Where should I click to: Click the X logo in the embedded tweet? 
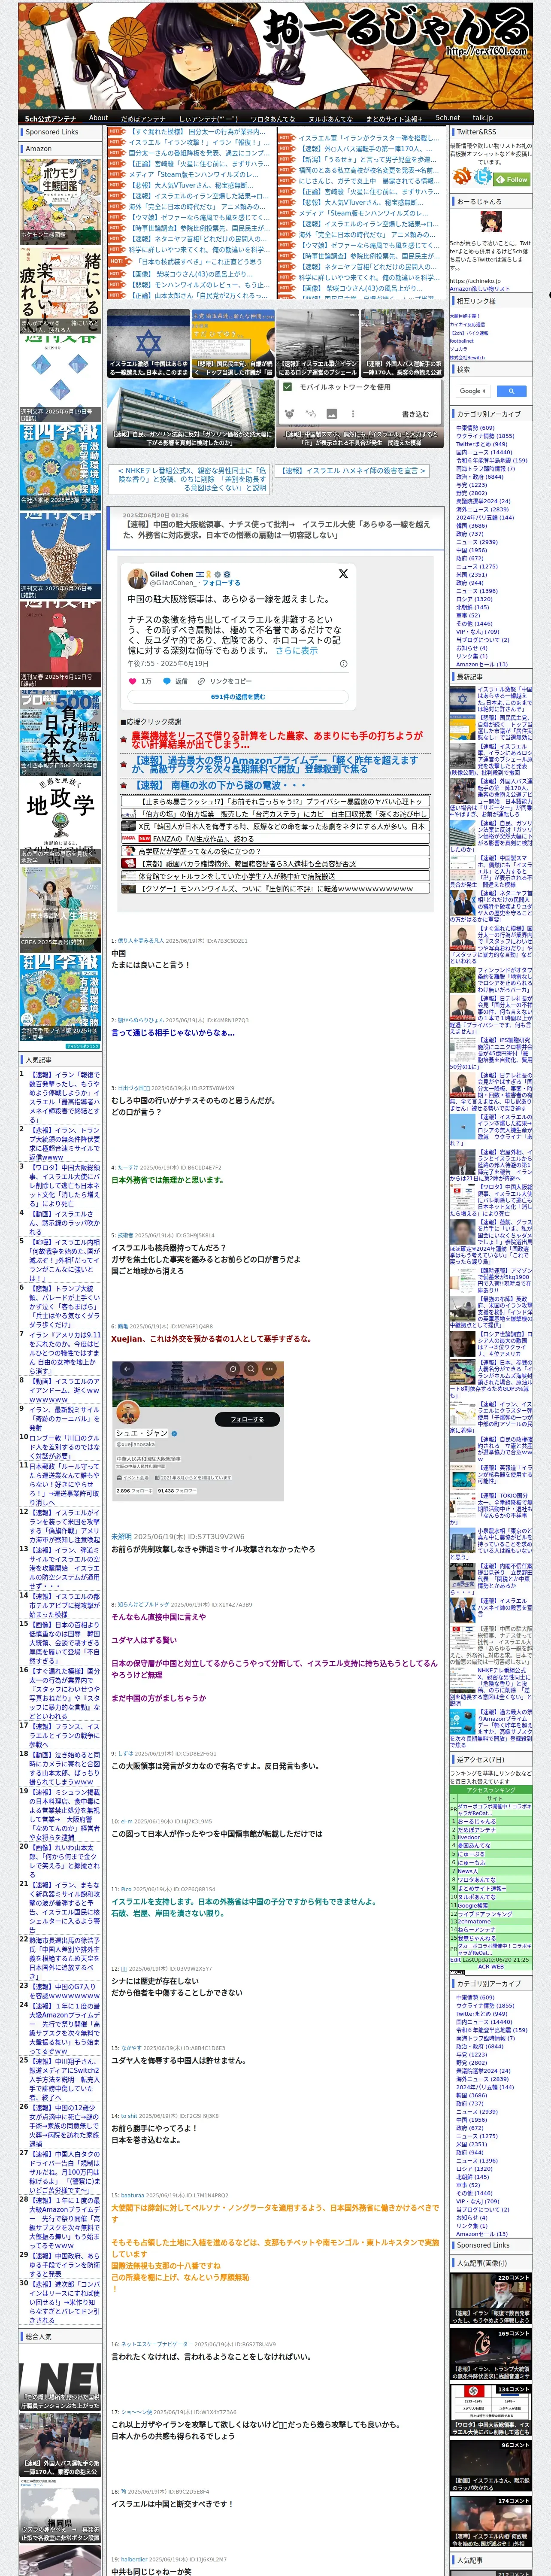click(343, 574)
